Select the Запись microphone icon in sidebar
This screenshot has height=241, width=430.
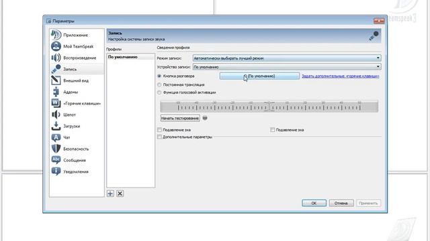[56, 69]
